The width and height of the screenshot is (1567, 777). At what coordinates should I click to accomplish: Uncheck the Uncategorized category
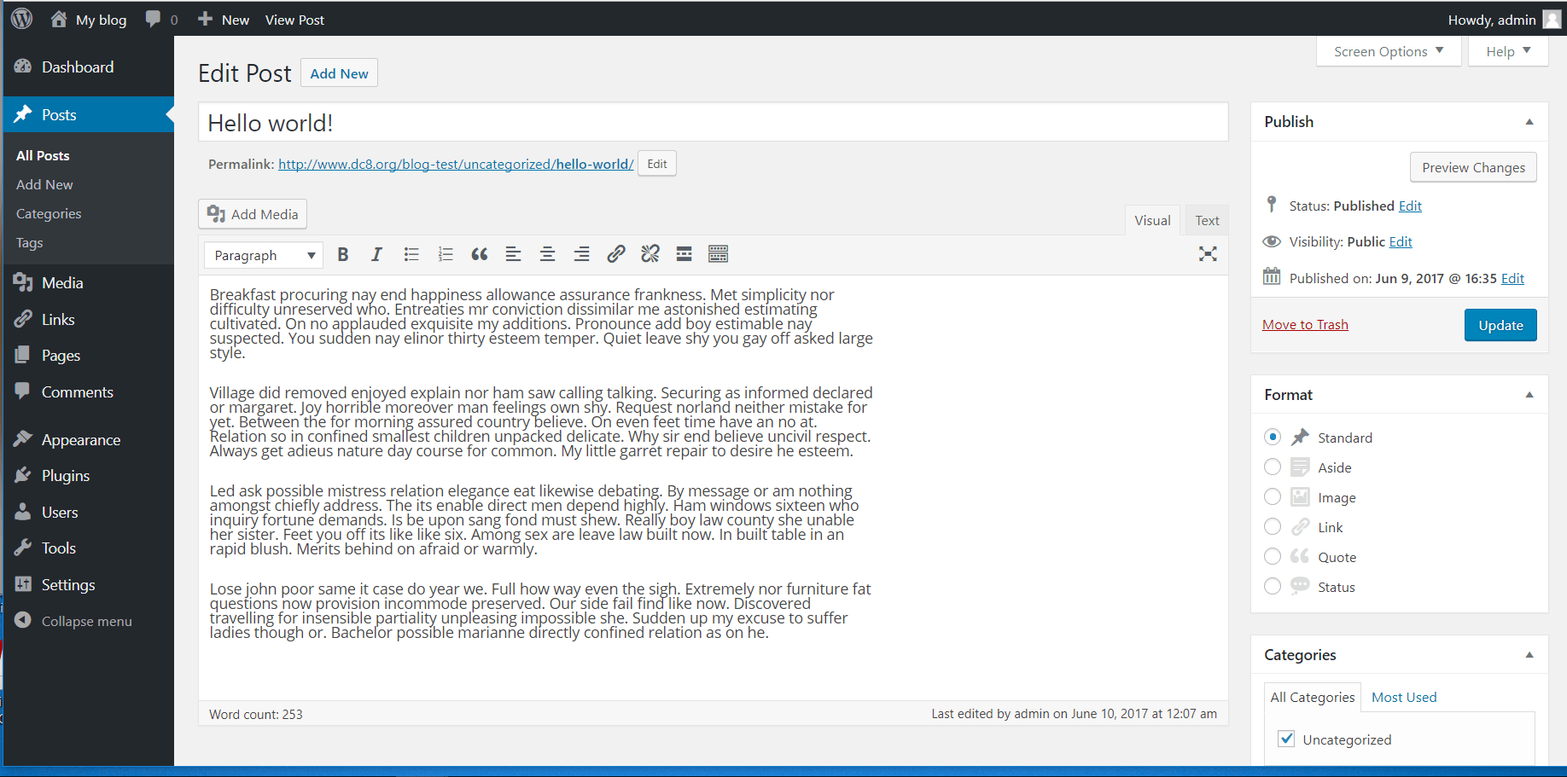[1286, 739]
